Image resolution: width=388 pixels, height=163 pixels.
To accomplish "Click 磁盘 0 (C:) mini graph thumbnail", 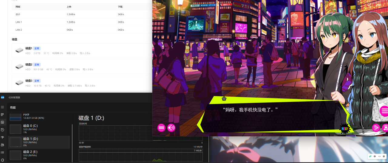I will coord(15,129).
